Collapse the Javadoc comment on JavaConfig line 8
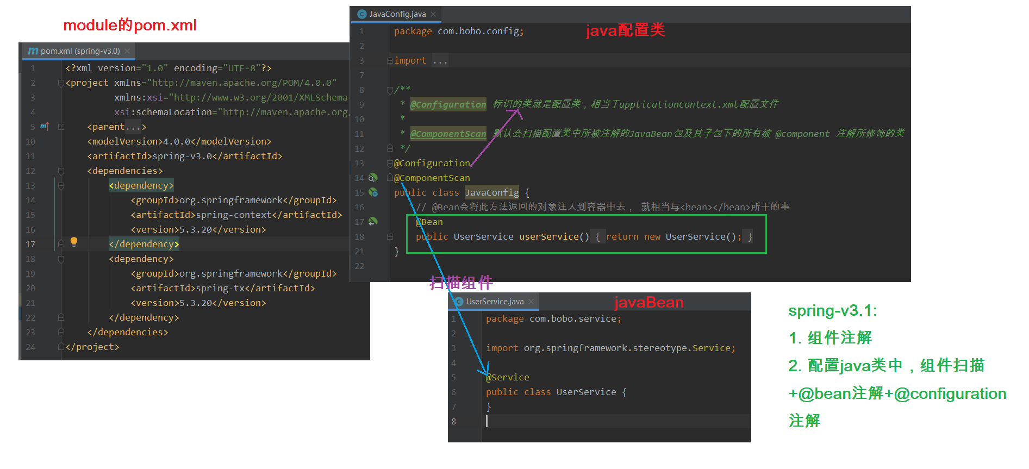Viewport: 1029px width, 469px height. [390, 90]
